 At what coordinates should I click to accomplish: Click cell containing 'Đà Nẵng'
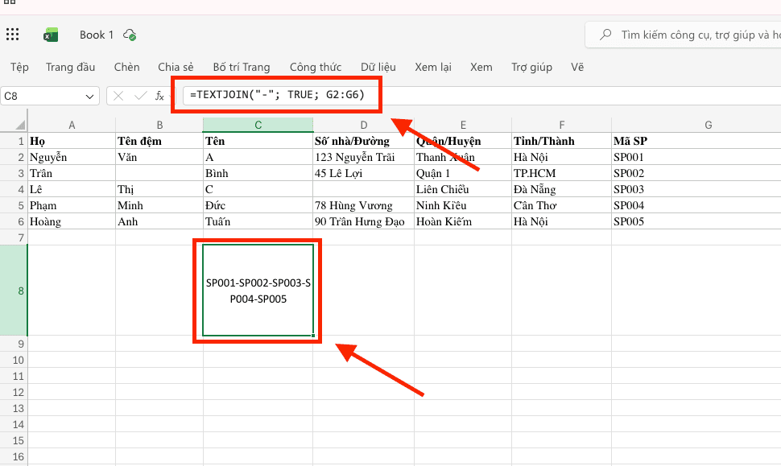click(561, 189)
